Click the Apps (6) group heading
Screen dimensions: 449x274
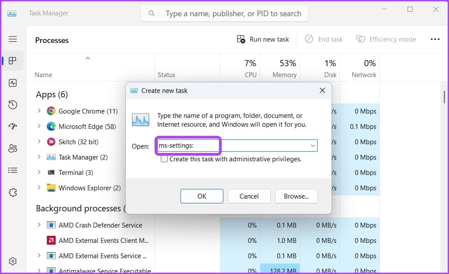[52, 94]
